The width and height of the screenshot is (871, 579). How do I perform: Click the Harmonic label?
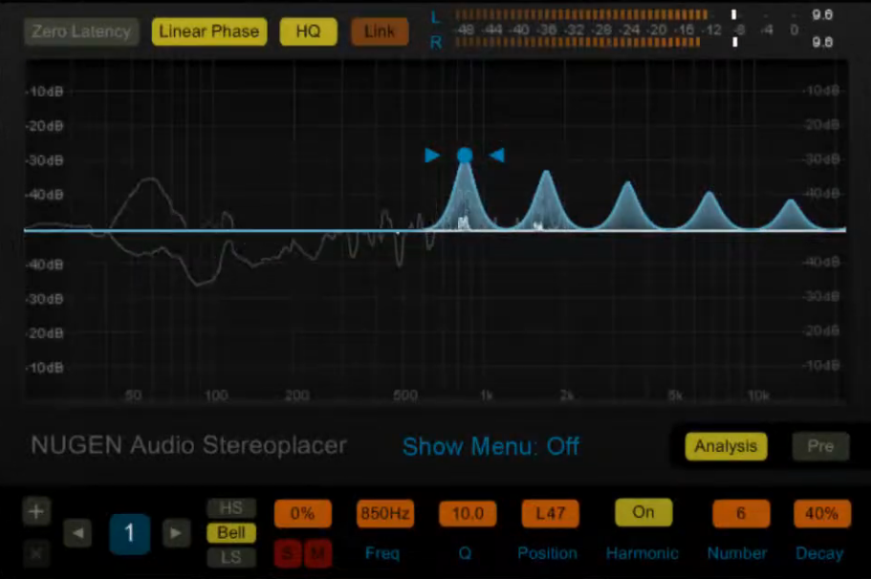click(642, 553)
